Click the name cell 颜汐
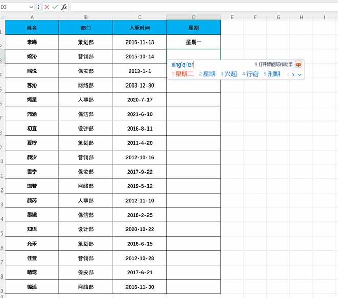This screenshot has width=338, height=298. [32, 157]
